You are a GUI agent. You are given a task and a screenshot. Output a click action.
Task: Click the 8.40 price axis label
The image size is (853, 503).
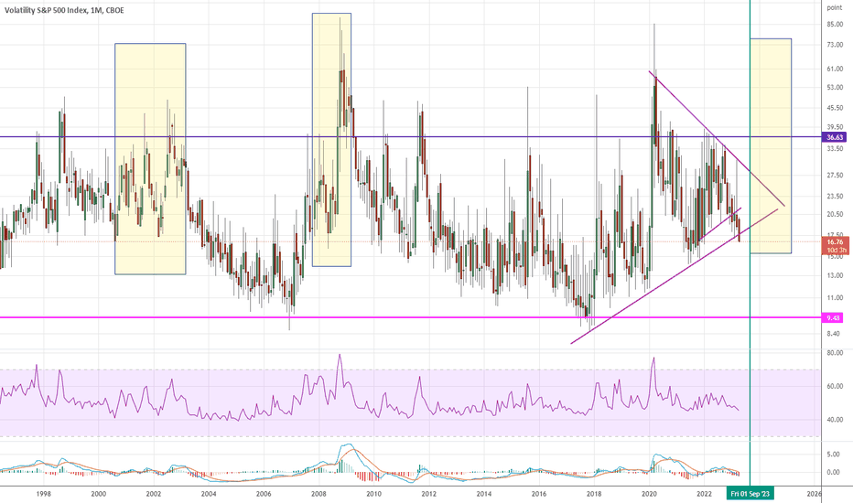tap(835, 334)
